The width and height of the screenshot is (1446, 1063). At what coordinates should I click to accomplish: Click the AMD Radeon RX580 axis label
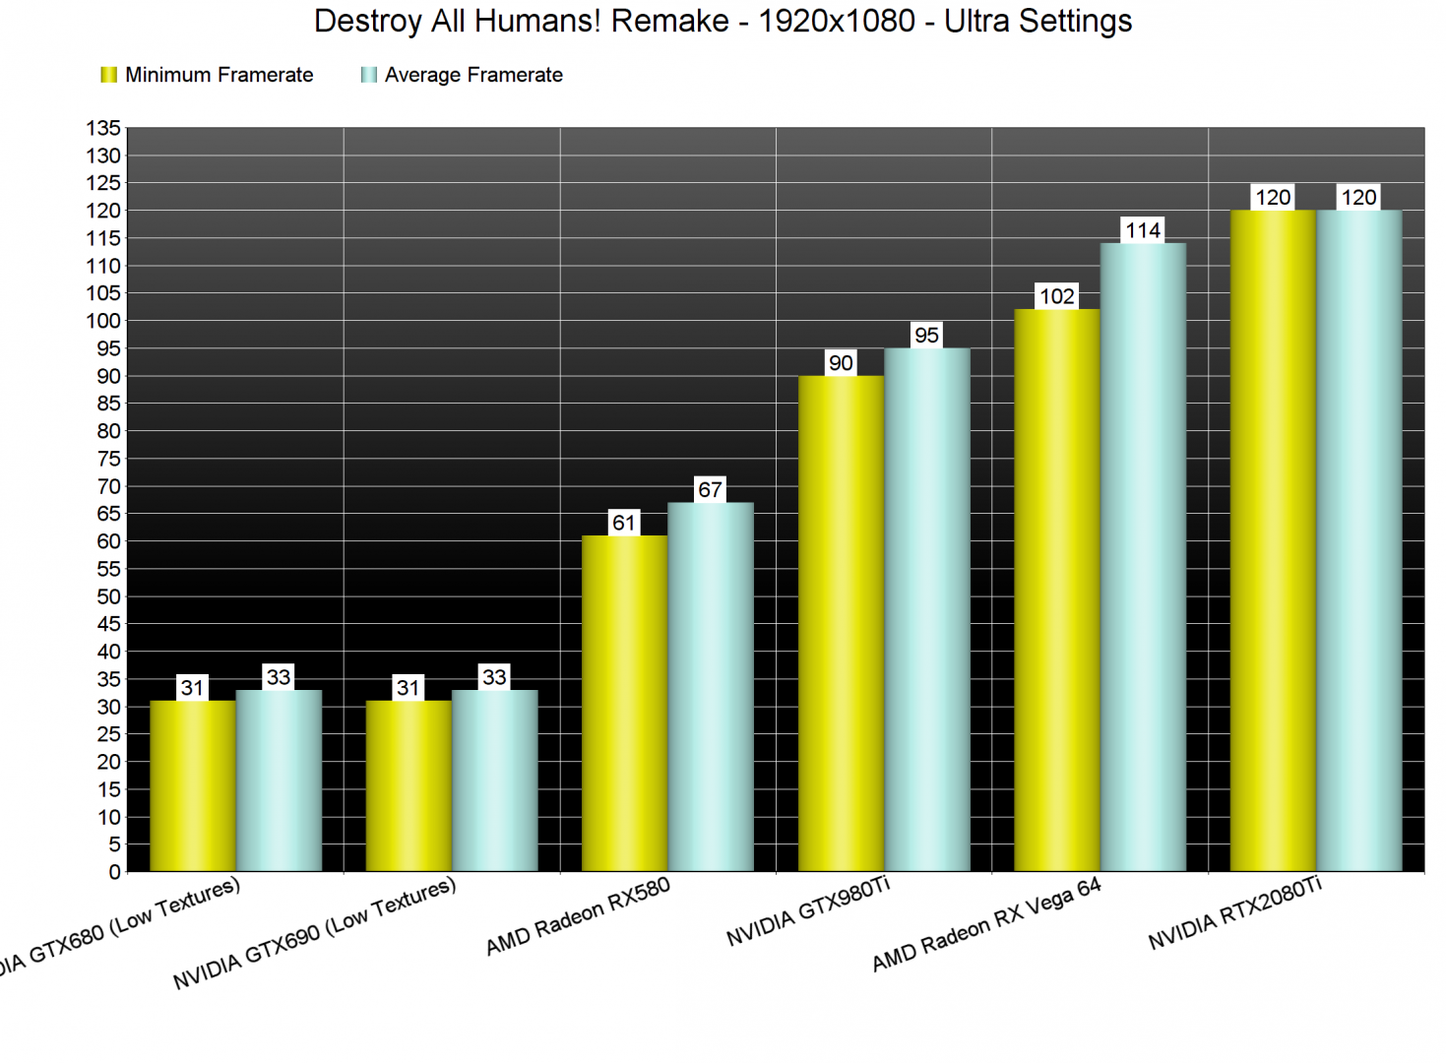pyautogui.click(x=578, y=915)
